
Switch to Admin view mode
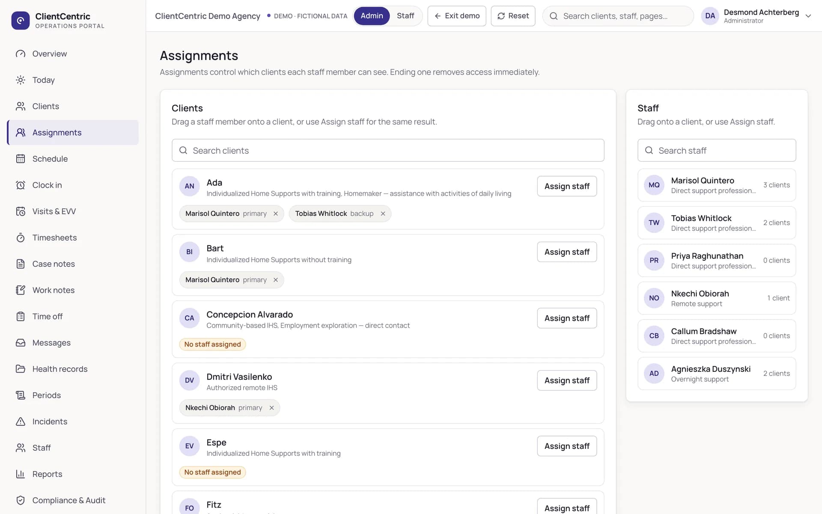point(372,16)
